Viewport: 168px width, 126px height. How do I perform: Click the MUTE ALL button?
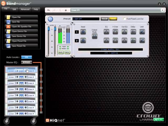click(158, 119)
